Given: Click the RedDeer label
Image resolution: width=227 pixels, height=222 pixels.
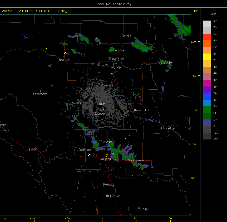Looking at the screenshot, I should click(x=116, y=67).
